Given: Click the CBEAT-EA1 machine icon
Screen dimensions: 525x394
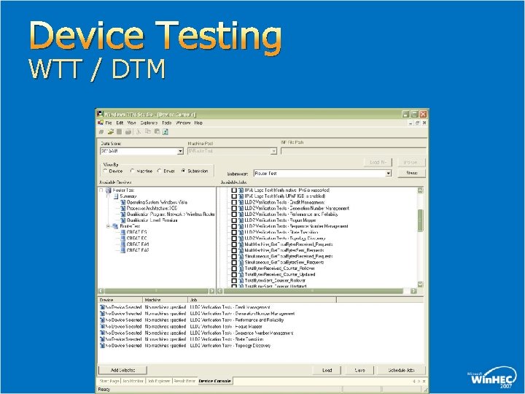Looking at the screenshot, I should point(123,244).
